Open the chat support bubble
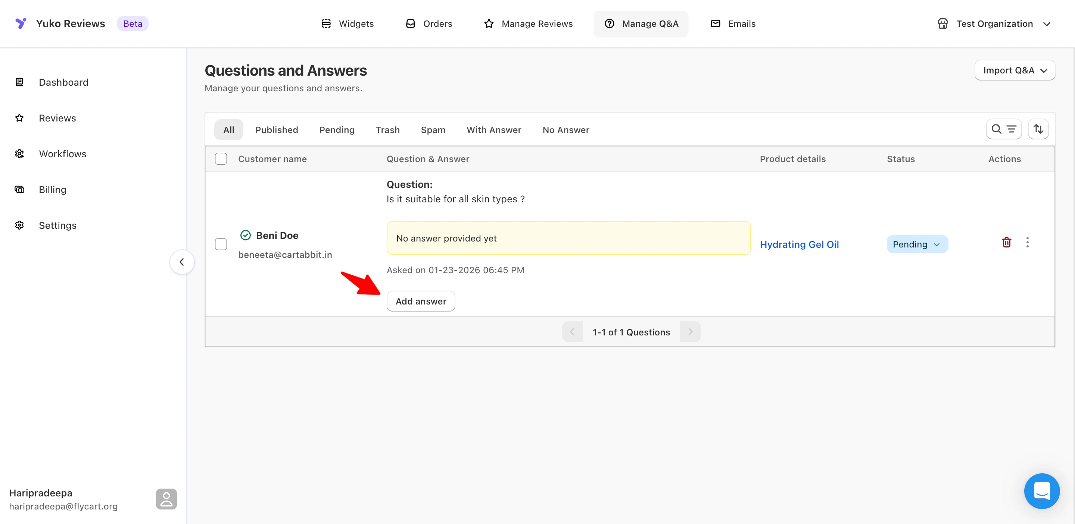This screenshot has width=1075, height=524. [x=1041, y=491]
